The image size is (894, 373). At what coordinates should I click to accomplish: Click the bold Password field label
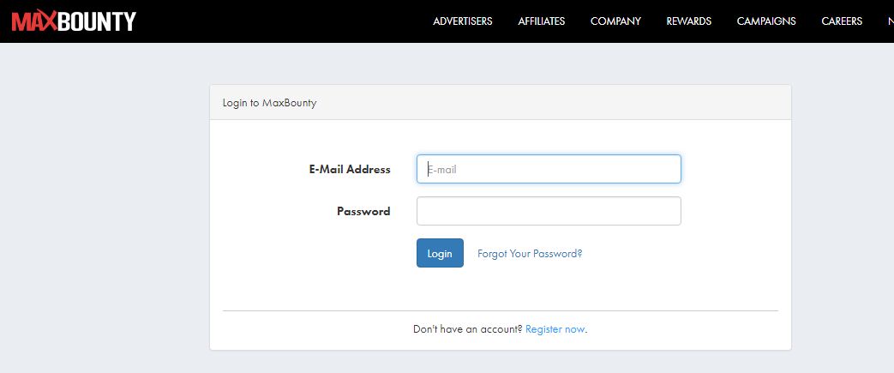pyautogui.click(x=363, y=211)
